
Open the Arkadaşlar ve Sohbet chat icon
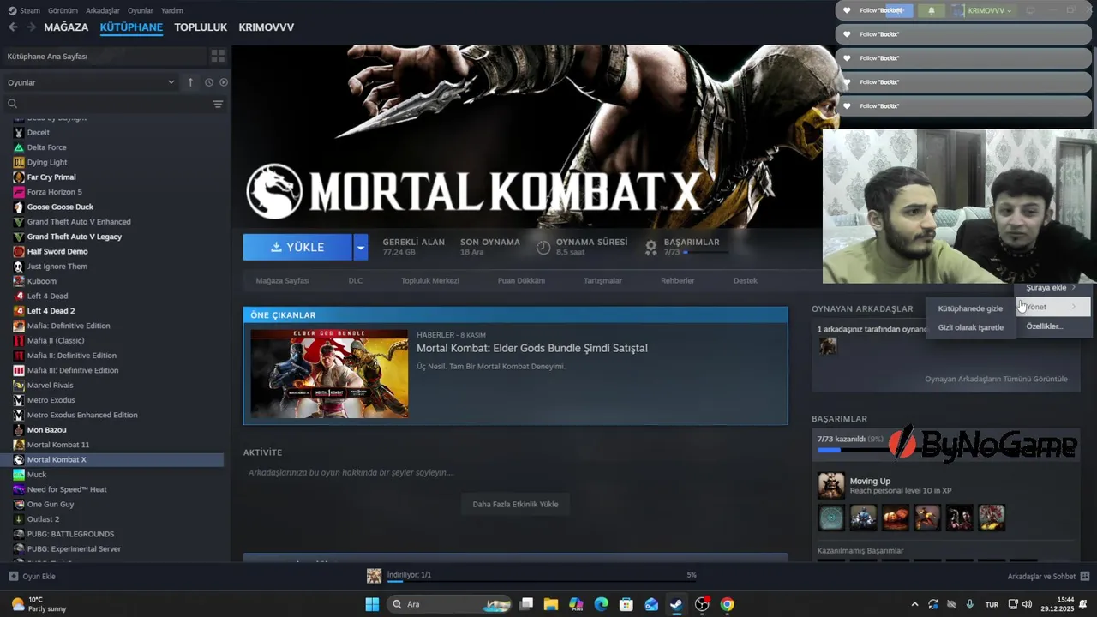(1084, 577)
